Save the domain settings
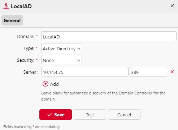 tap(56, 115)
